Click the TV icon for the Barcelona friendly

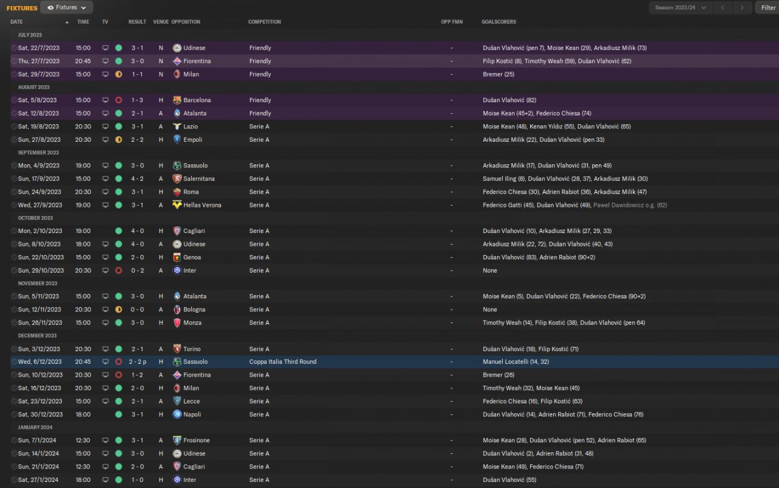[x=105, y=100]
